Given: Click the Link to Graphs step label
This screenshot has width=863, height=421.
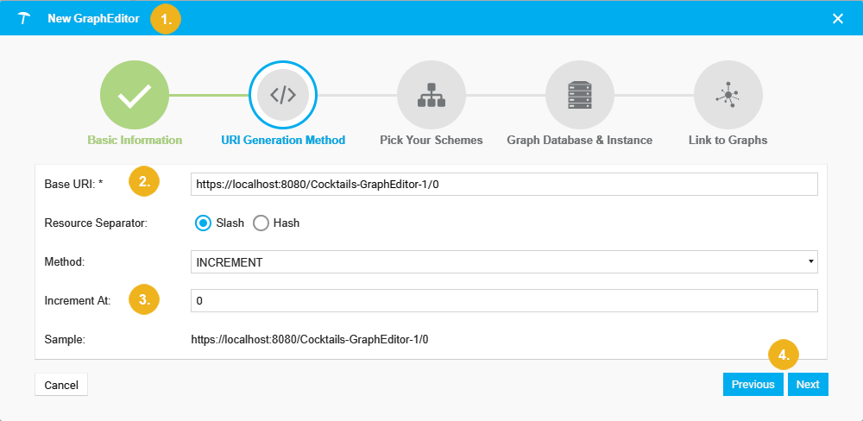Looking at the screenshot, I should (728, 140).
